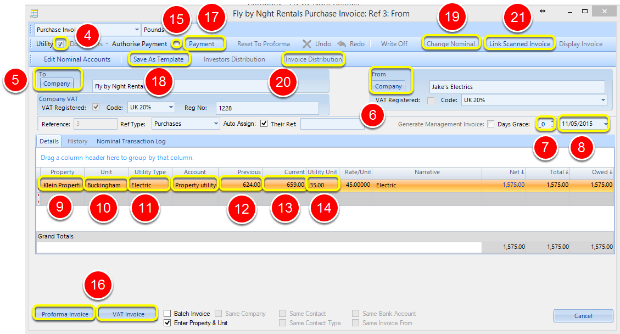Toggle the Same Company checkbox

[x=218, y=314]
